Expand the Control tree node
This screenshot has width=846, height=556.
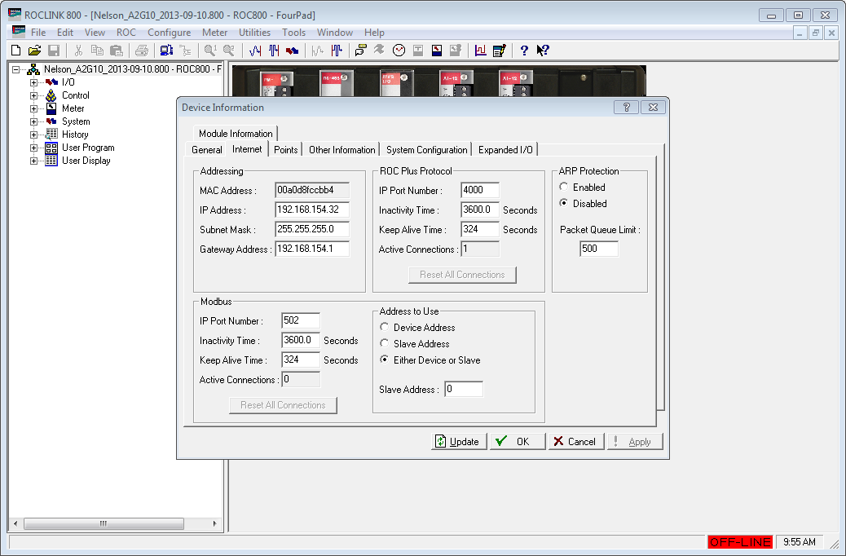click(x=33, y=95)
